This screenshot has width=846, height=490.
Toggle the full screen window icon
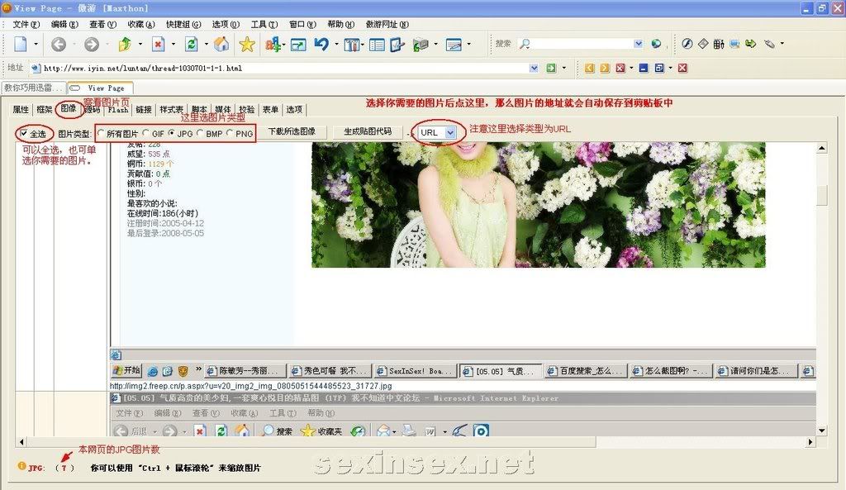[x=297, y=45]
